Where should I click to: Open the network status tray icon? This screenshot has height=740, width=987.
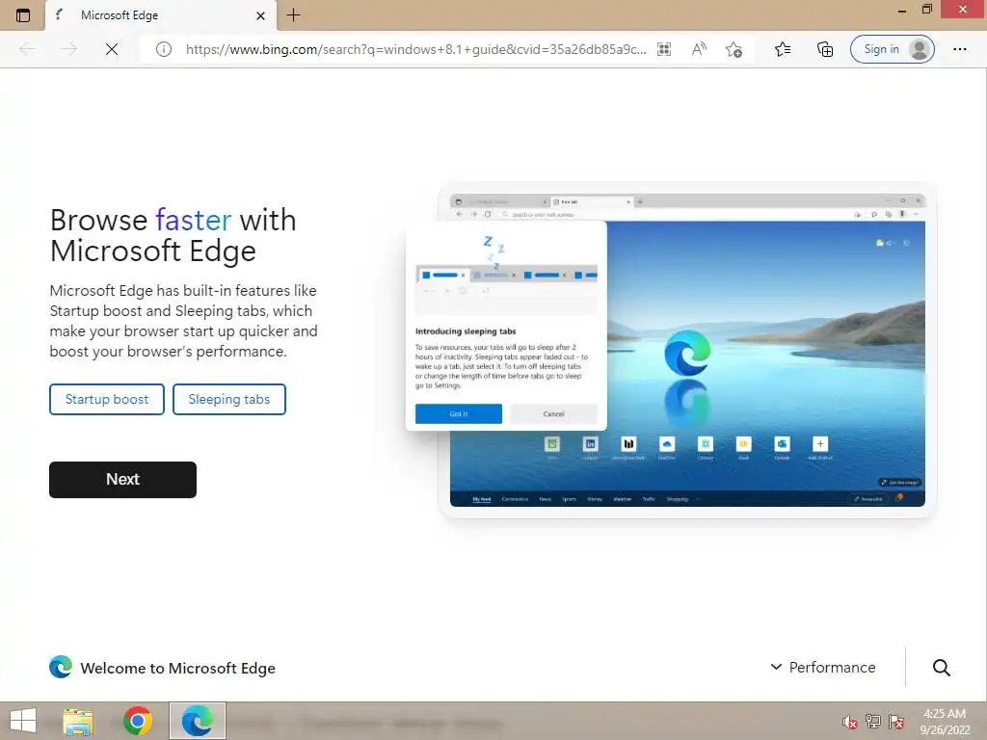click(873, 721)
